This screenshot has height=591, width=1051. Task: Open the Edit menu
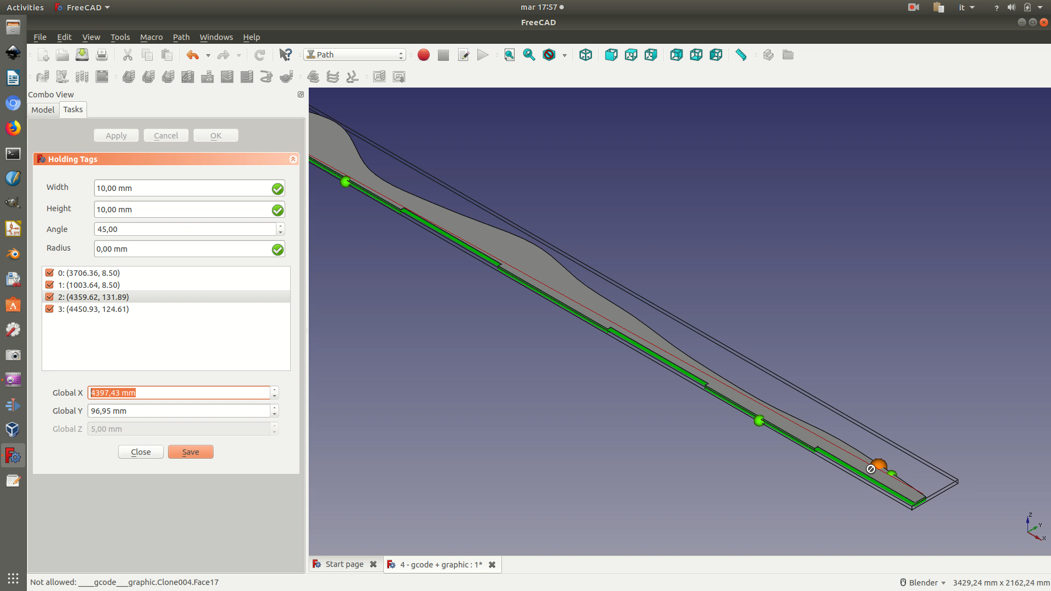point(64,37)
